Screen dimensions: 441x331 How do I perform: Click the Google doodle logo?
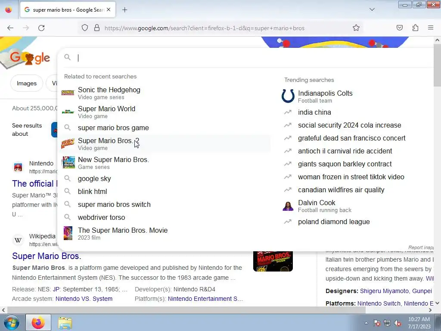coord(29,57)
